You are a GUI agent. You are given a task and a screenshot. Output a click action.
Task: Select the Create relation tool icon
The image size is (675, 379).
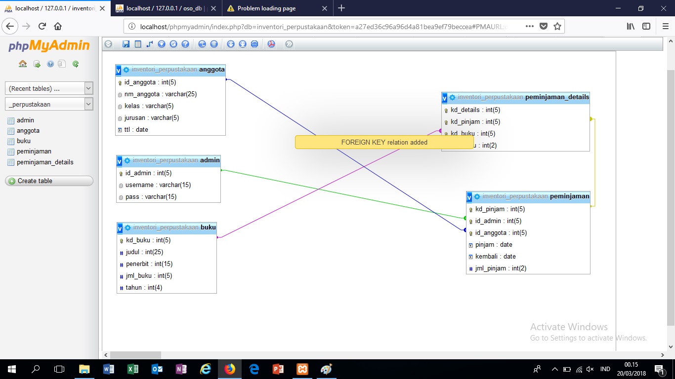click(x=149, y=44)
